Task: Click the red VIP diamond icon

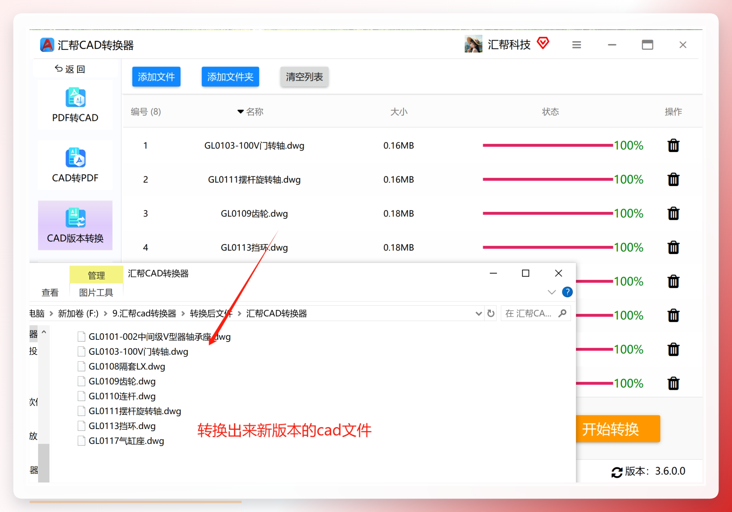Action: click(x=543, y=43)
